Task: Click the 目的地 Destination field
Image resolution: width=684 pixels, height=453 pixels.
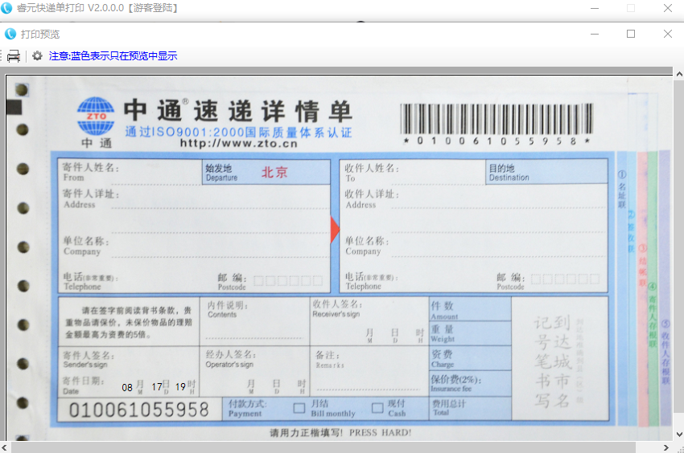Action: pos(546,172)
